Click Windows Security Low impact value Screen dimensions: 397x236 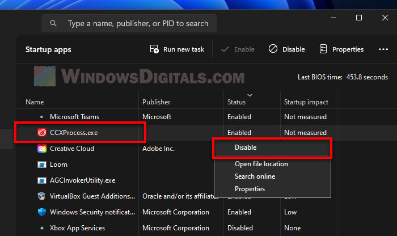pyautogui.click(x=290, y=212)
